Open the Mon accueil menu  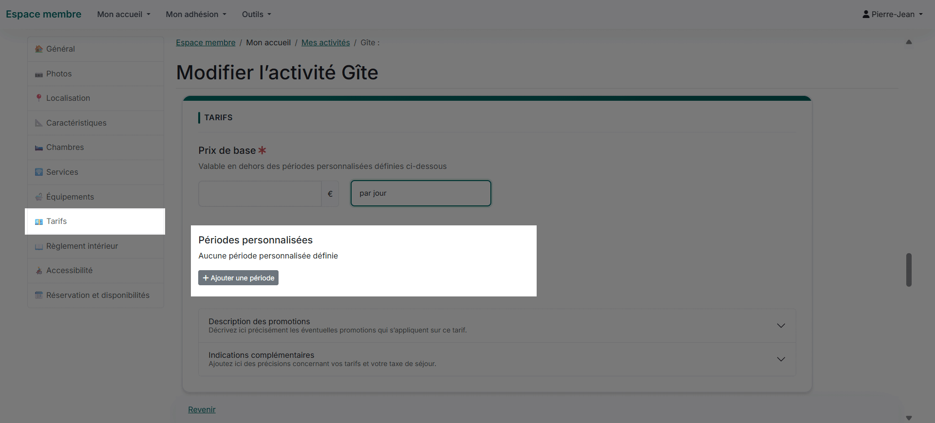tap(124, 15)
